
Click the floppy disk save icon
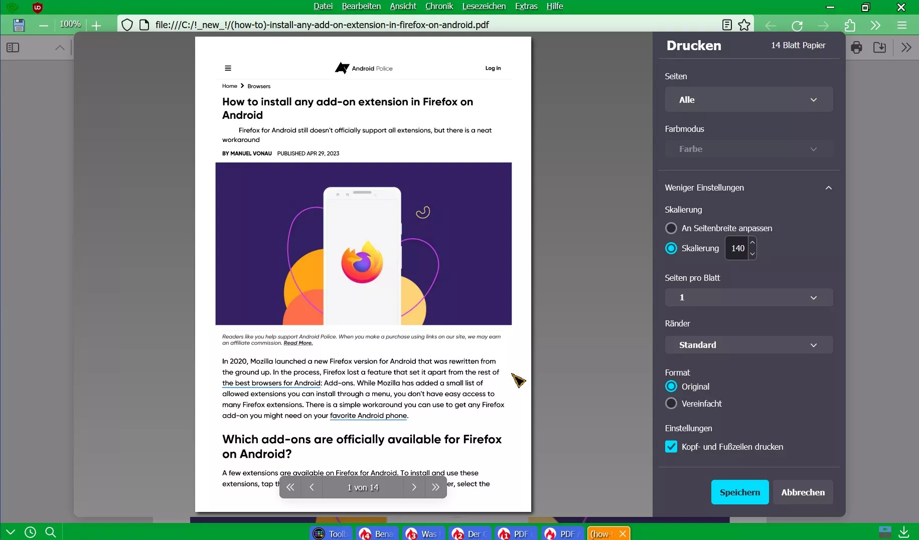coord(19,25)
